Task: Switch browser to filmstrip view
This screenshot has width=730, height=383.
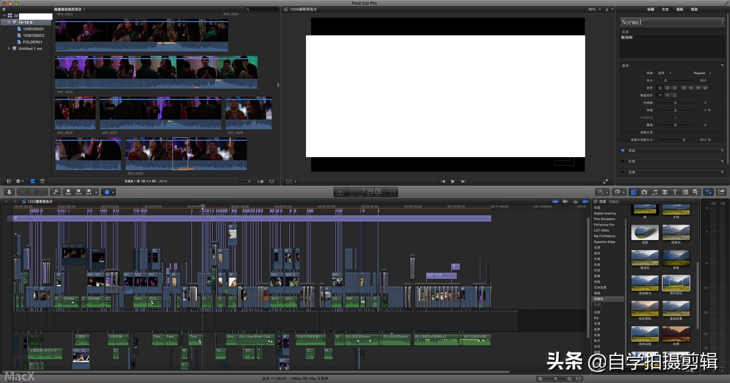Action: 33,181
